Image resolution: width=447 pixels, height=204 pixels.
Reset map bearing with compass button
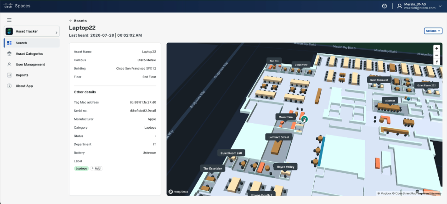point(436,62)
